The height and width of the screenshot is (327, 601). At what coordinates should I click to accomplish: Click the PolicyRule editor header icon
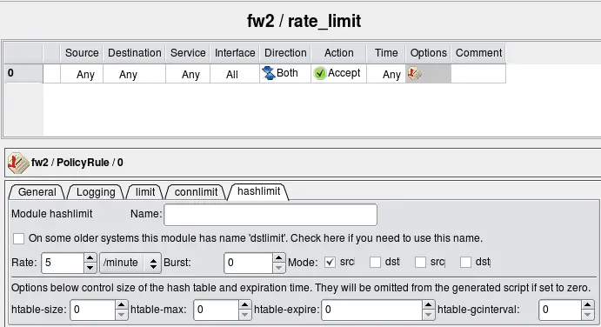tap(18, 163)
